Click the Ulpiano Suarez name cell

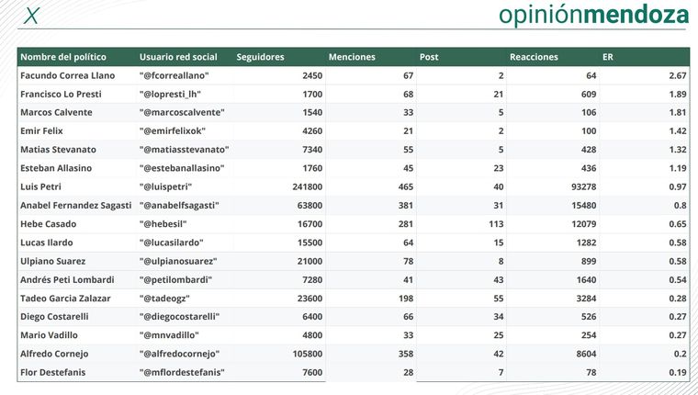click(54, 261)
